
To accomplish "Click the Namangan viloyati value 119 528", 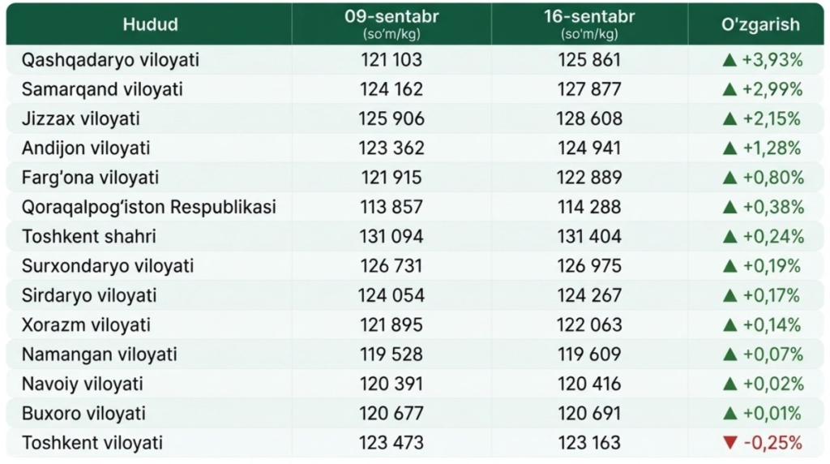I will click(391, 354).
